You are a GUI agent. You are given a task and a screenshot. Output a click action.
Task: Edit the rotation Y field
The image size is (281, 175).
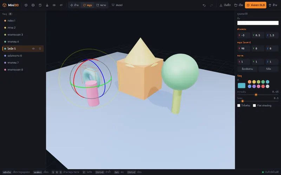258,49
